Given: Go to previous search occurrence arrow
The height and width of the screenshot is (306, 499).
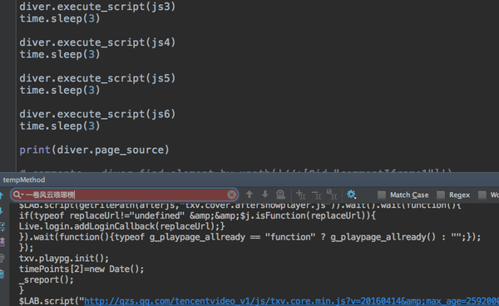Looking at the screenshot, I should [x=249, y=195].
